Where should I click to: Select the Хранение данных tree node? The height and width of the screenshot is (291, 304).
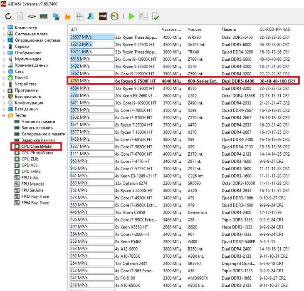pyautogui.click(x=32, y=65)
